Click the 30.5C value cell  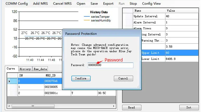click(x=107, y=93)
